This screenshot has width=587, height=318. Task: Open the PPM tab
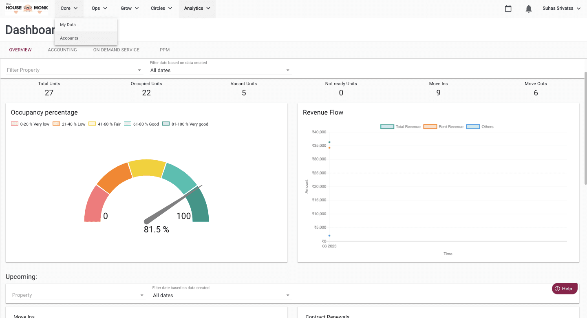(165, 50)
